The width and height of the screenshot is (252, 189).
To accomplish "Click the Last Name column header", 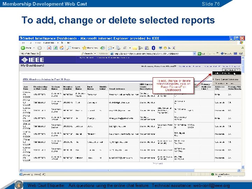I will pos(79,88).
